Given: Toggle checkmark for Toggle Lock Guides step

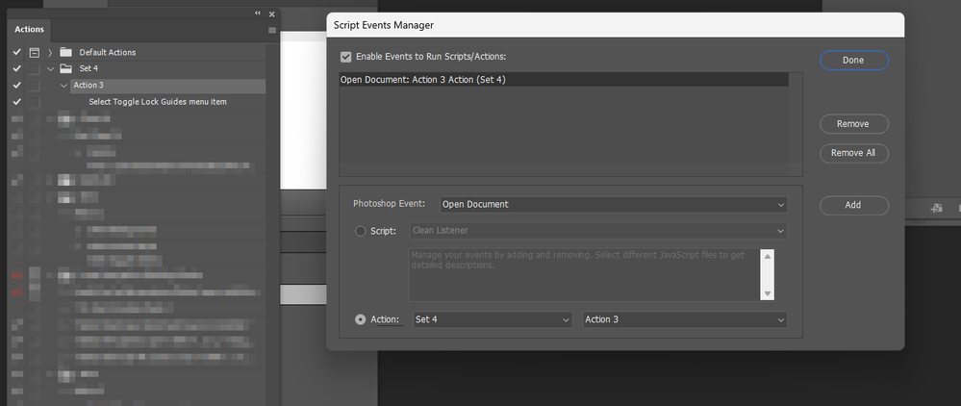Looking at the screenshot, I should (x=16, y=101).
